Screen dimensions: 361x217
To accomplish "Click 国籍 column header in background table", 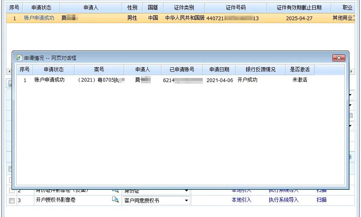I will (153, 7).
